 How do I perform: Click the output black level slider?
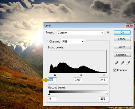(x=49, y=94)
